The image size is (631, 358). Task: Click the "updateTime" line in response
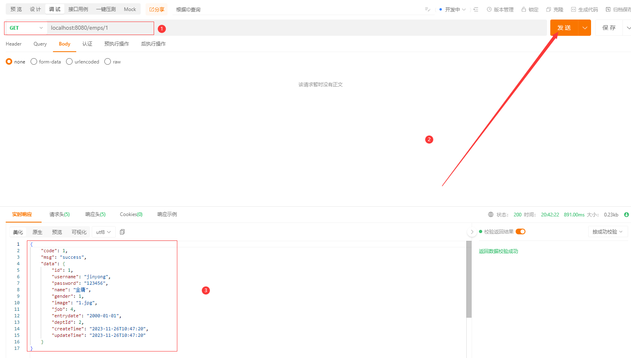pos(99,335)
